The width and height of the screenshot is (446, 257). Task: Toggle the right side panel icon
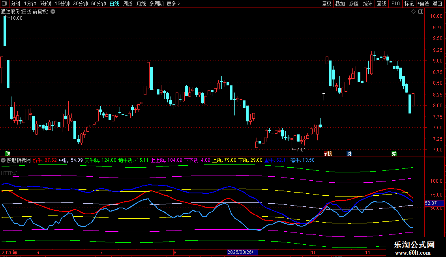click(x=419, y=12)
